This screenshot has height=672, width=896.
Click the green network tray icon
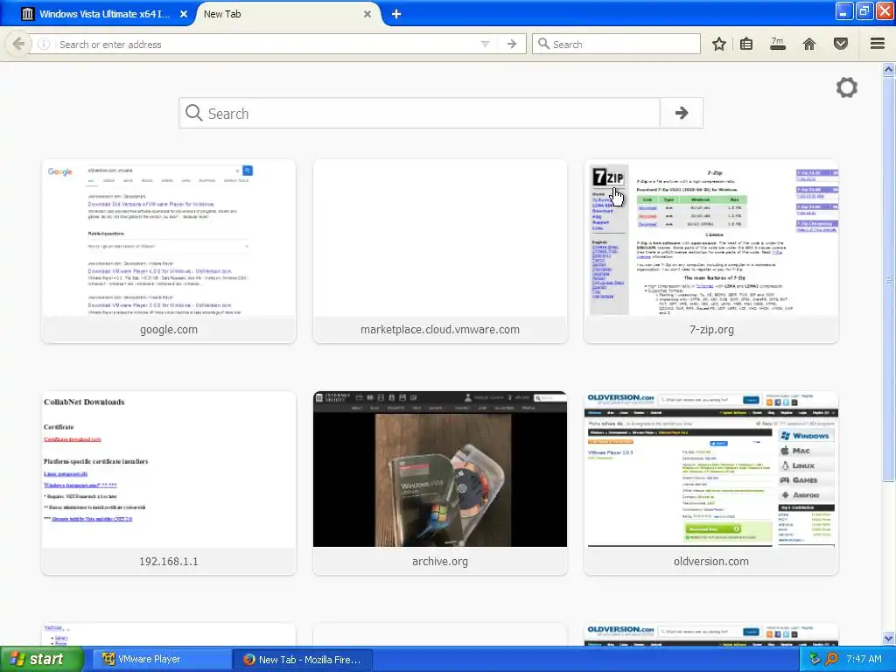(x=815, y=659)
